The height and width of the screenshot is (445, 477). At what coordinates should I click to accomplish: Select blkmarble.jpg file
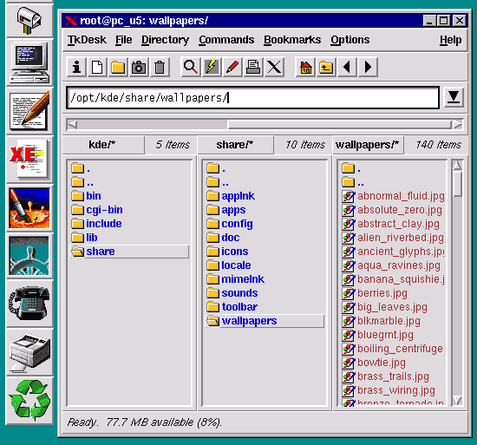[382, 321]
